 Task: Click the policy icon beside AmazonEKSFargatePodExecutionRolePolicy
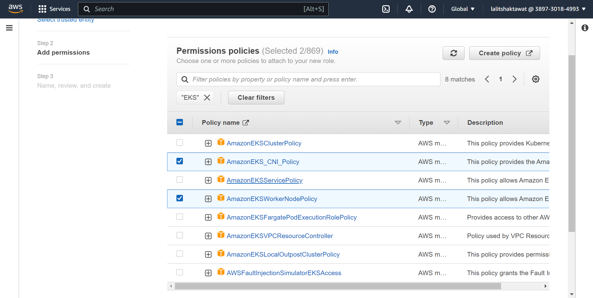tap(221, 216)
